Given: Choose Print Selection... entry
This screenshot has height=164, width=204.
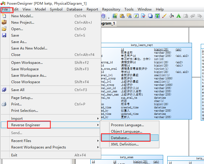Looking at the screenshot, I should (x=51, y=110).
